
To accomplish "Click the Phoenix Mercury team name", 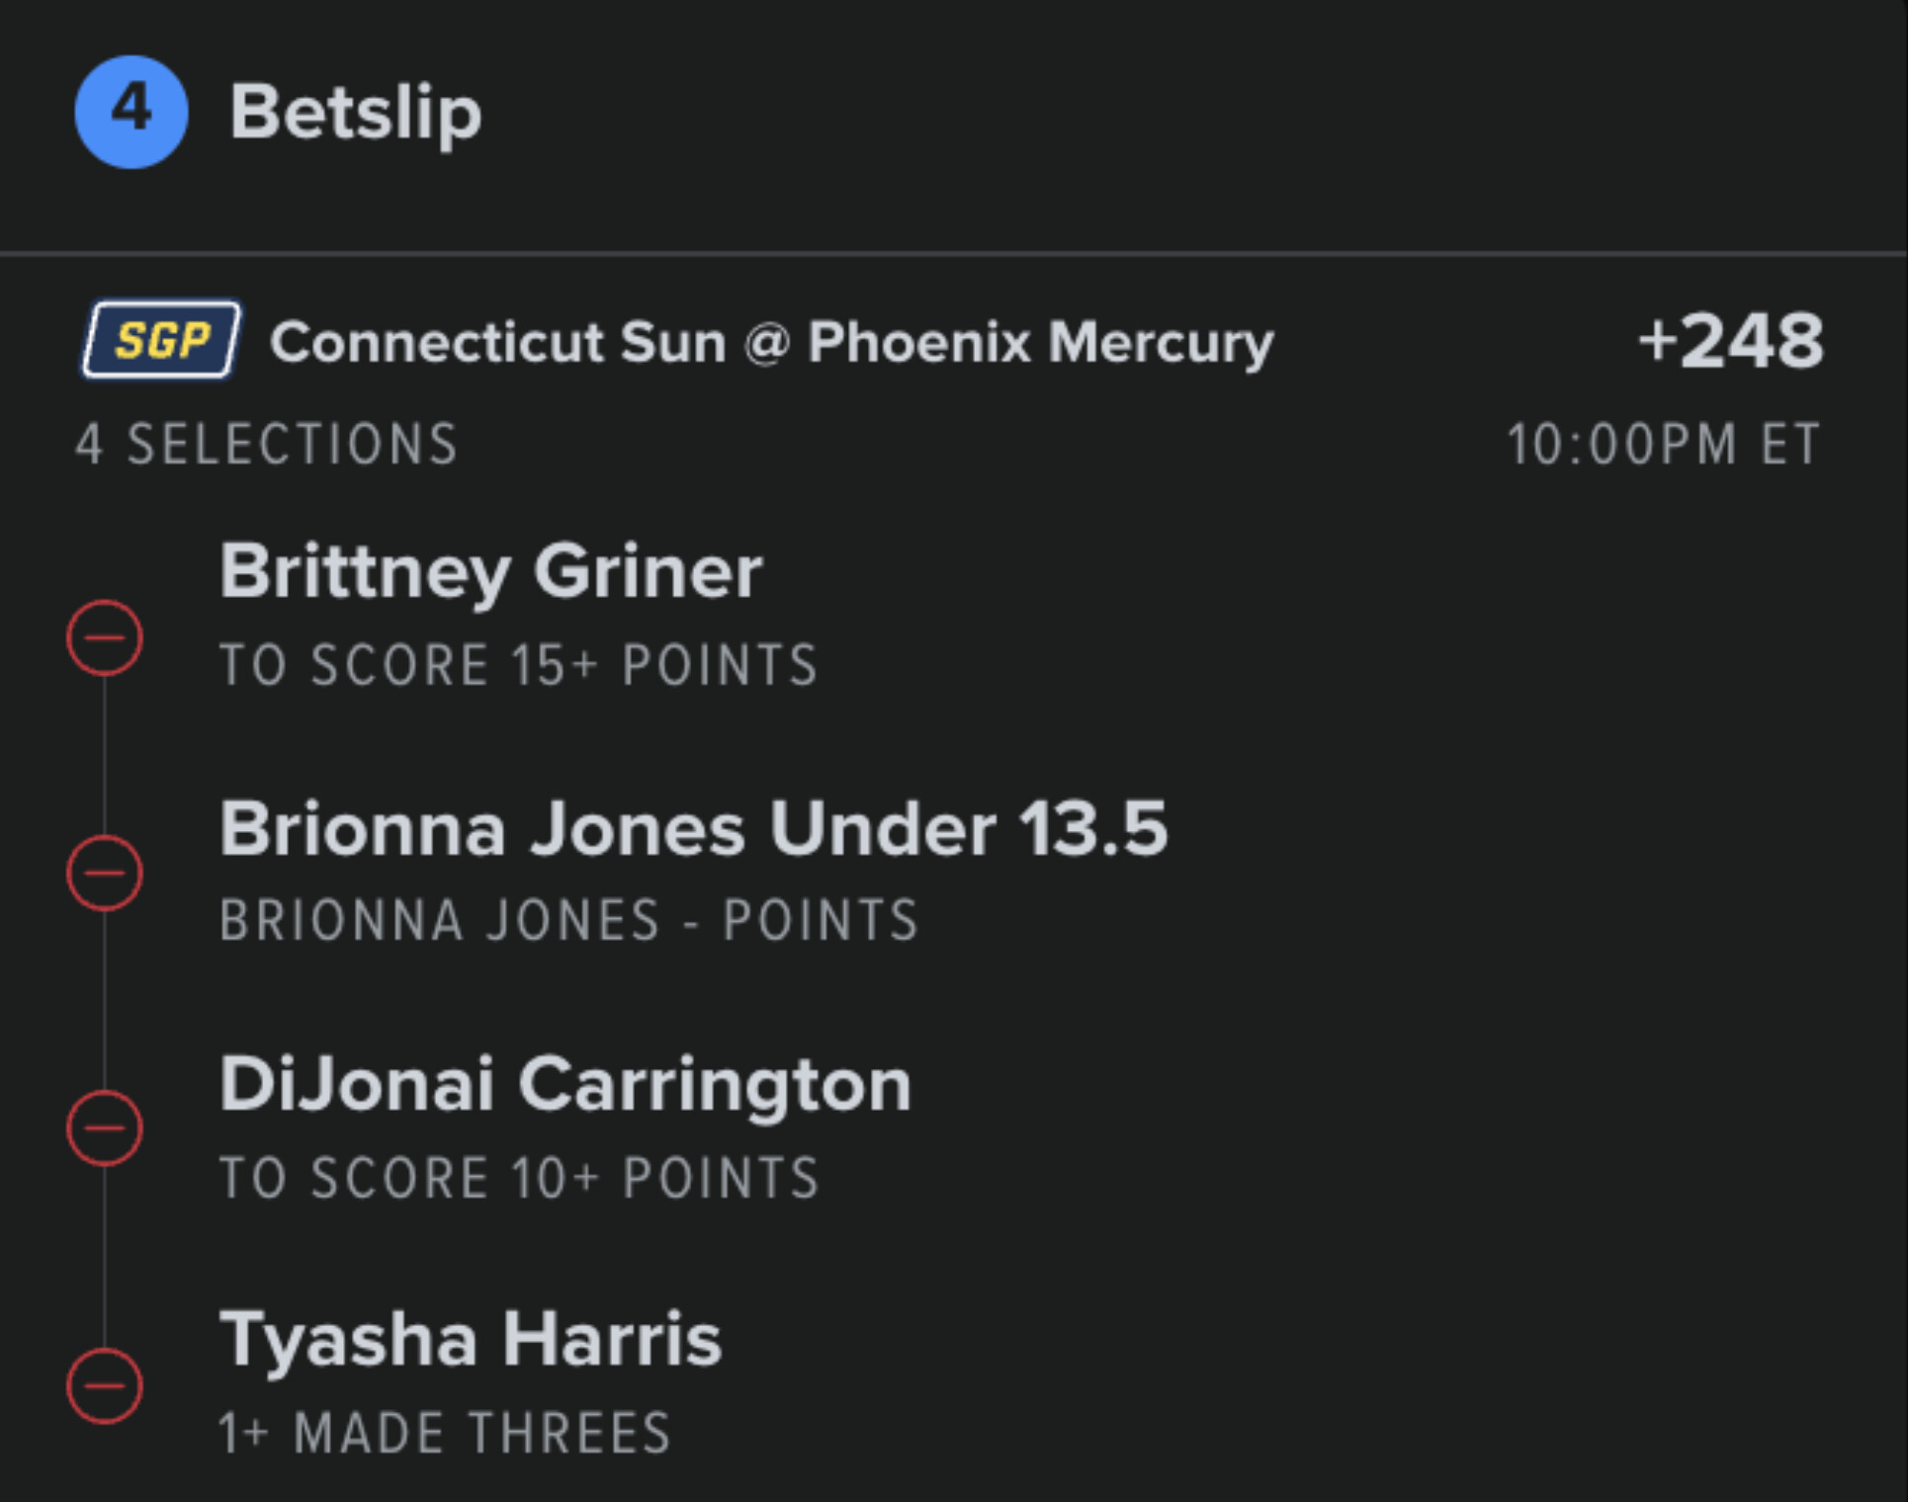I will 1040,342.
